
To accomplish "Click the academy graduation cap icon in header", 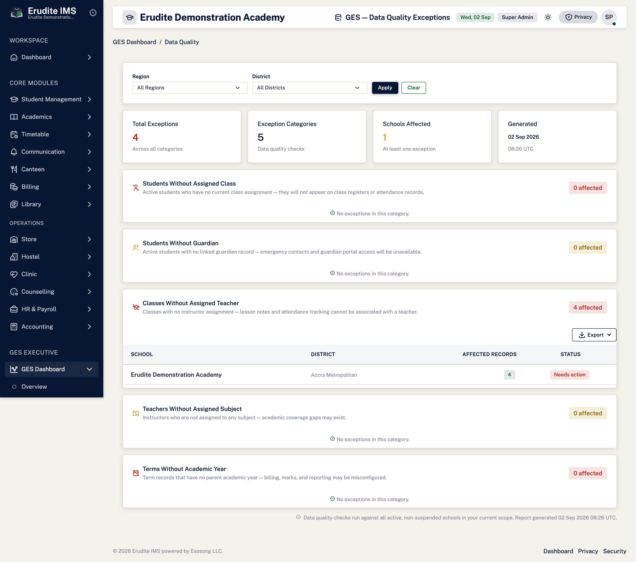I will [x=130, y=17].
